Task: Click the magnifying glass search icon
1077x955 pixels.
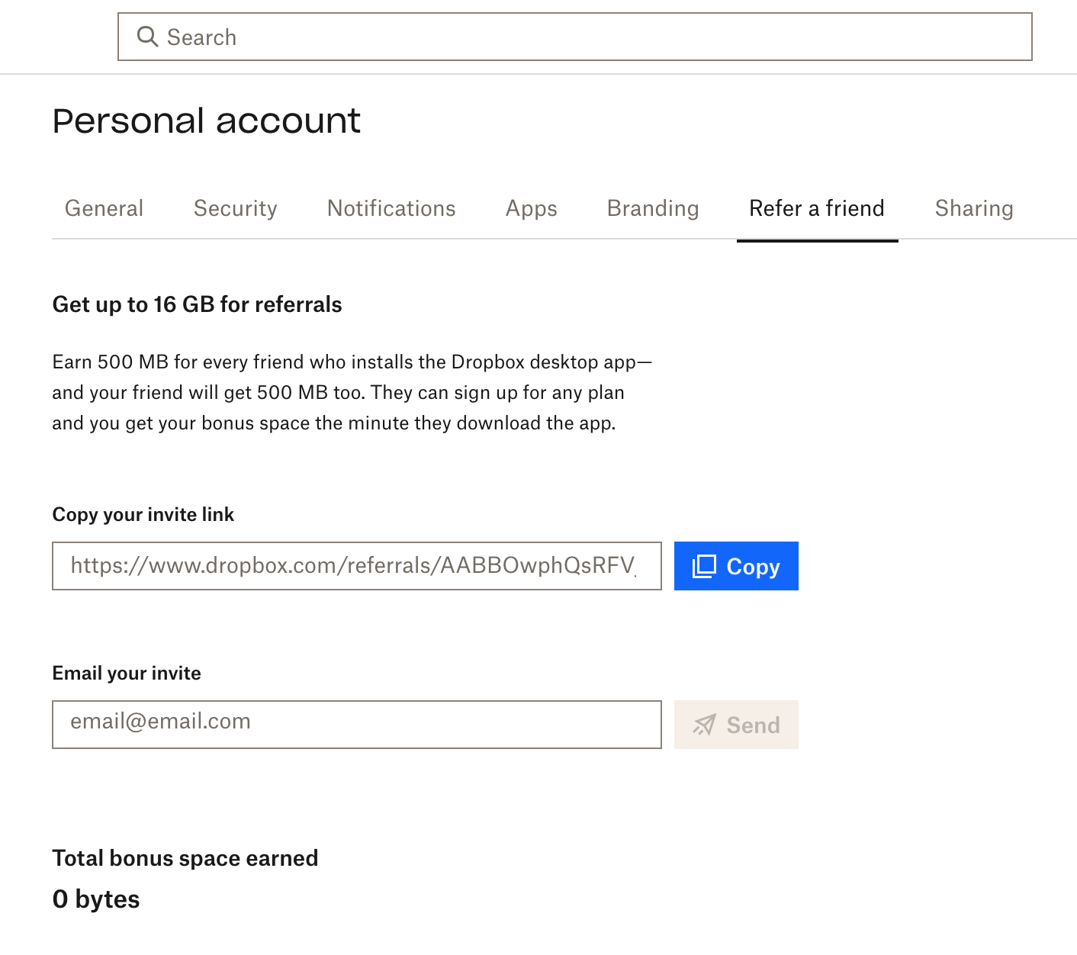Action: point(147,37)
